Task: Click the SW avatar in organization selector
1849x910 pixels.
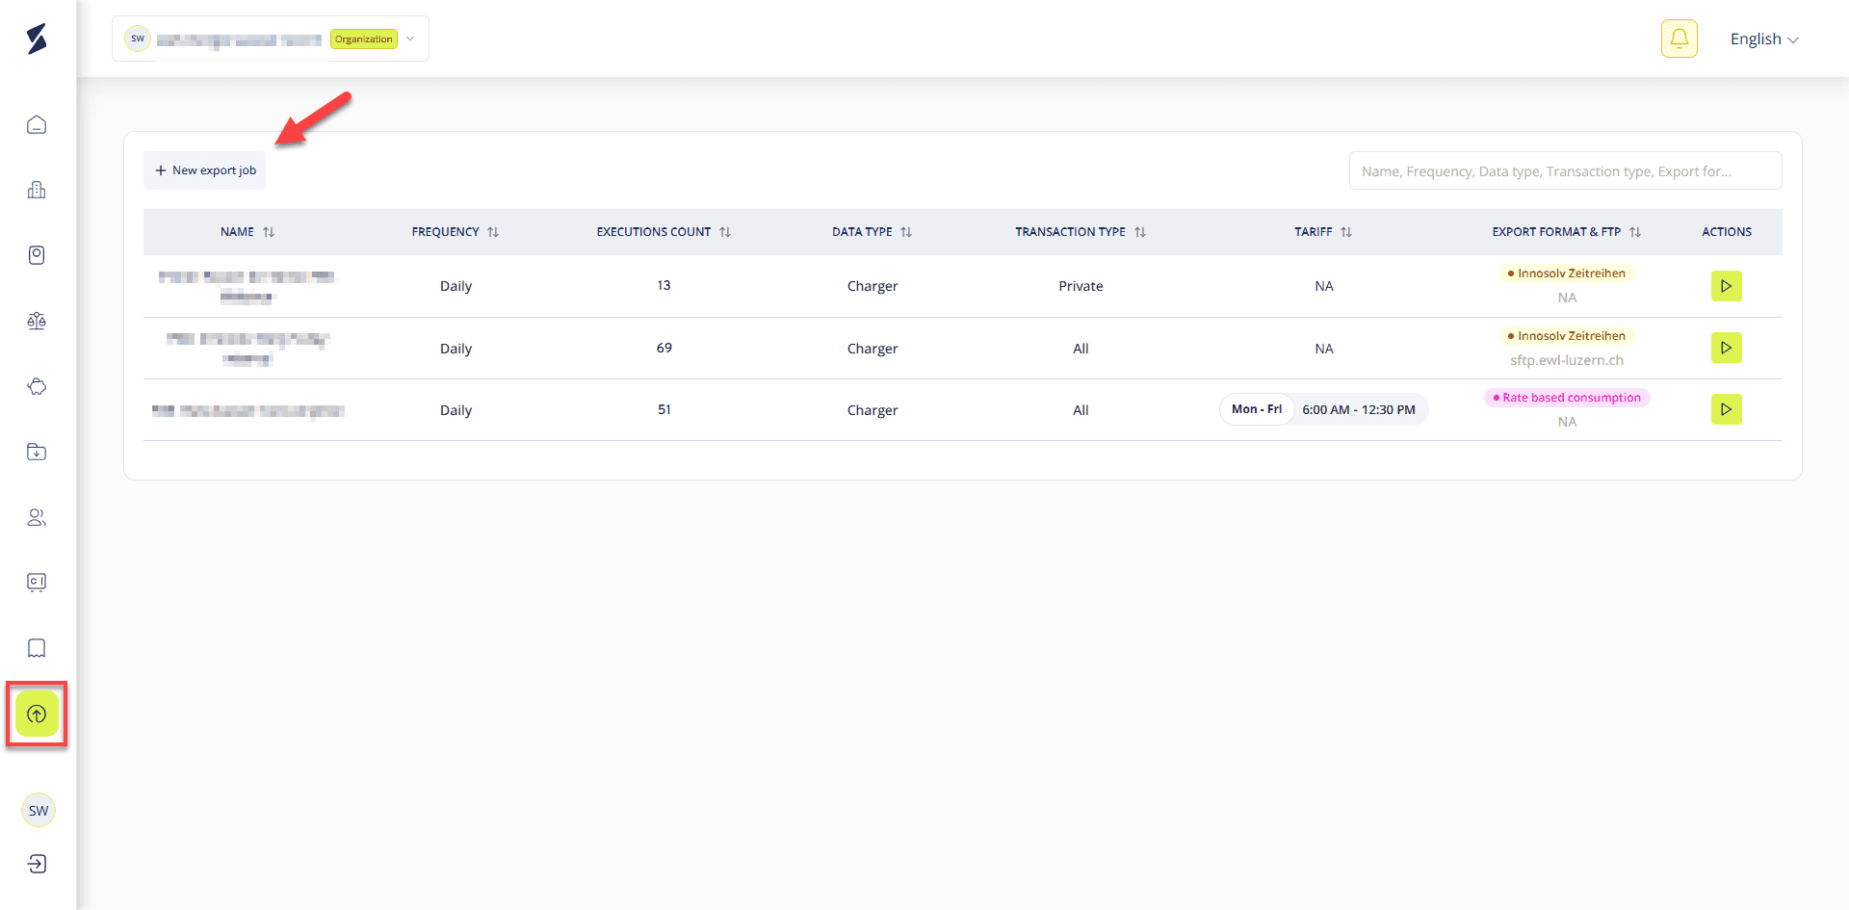Action: (x=138, y=39)
